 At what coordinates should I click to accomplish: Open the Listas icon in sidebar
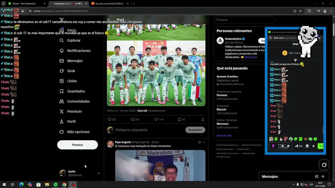(x=62, y=81)
